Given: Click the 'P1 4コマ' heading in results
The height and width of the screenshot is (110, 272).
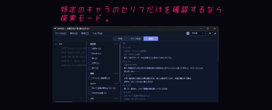Looking at the screenshot, I should (x=127, y=85).
